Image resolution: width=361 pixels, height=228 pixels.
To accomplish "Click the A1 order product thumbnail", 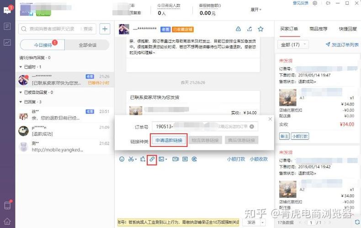I will point(288,98).
